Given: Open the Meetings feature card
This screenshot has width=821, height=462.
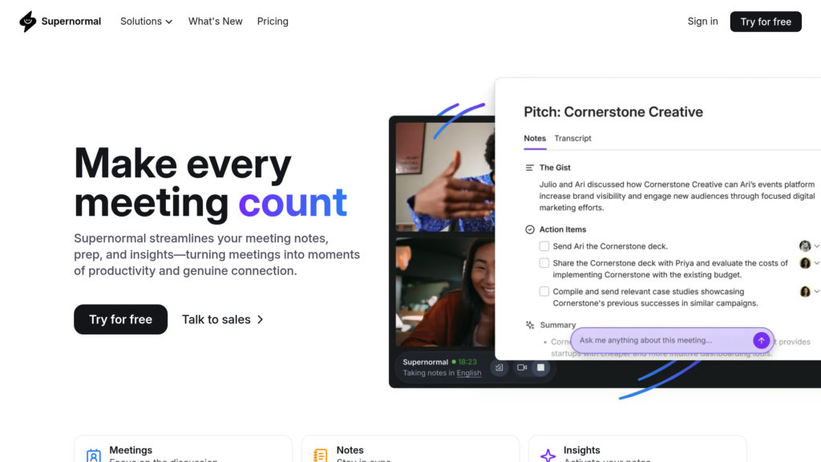Looking at the screenshot, I should point(183,449).
